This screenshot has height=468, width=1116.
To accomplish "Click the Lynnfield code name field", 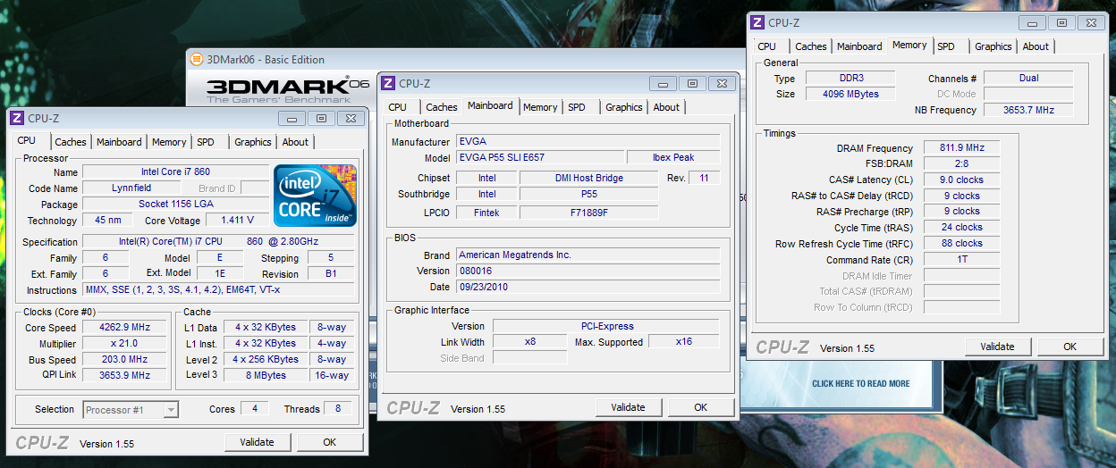I will [132, 188].
